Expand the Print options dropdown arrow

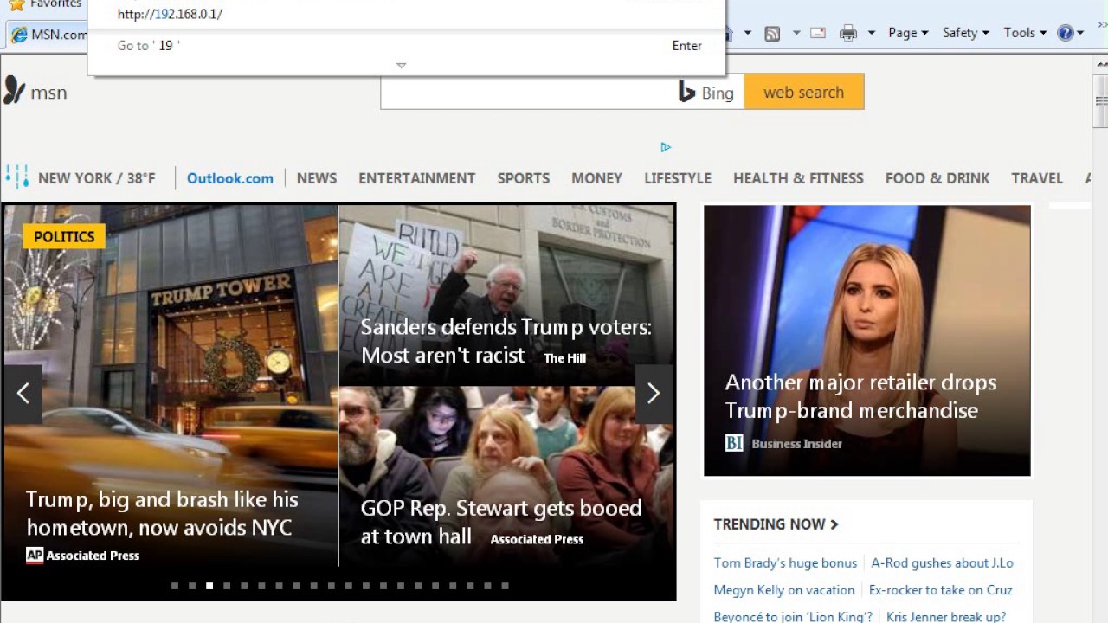[x=871, y=33]
